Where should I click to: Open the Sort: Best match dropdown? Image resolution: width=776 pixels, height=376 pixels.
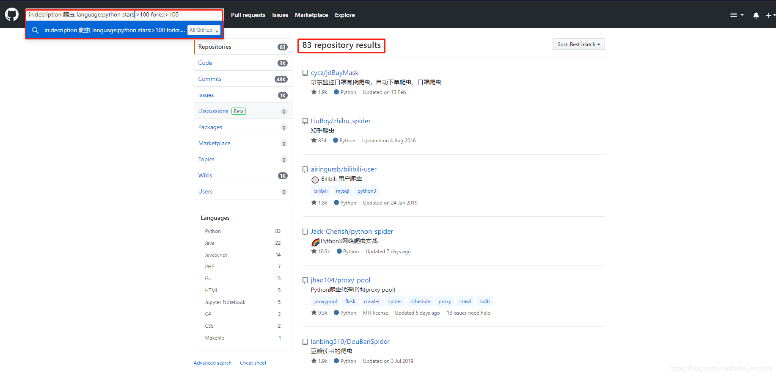click(x=579, y=44)
